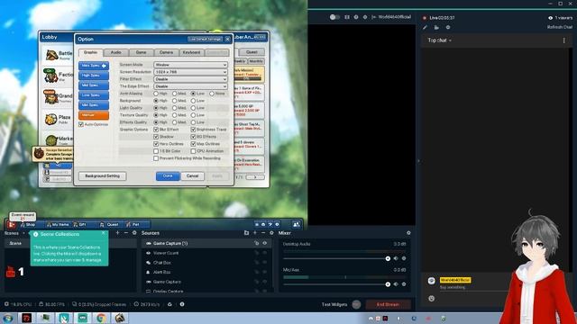Mute the Desktop Audio speaker icon
577x324 pixels.
pos(396,258)
